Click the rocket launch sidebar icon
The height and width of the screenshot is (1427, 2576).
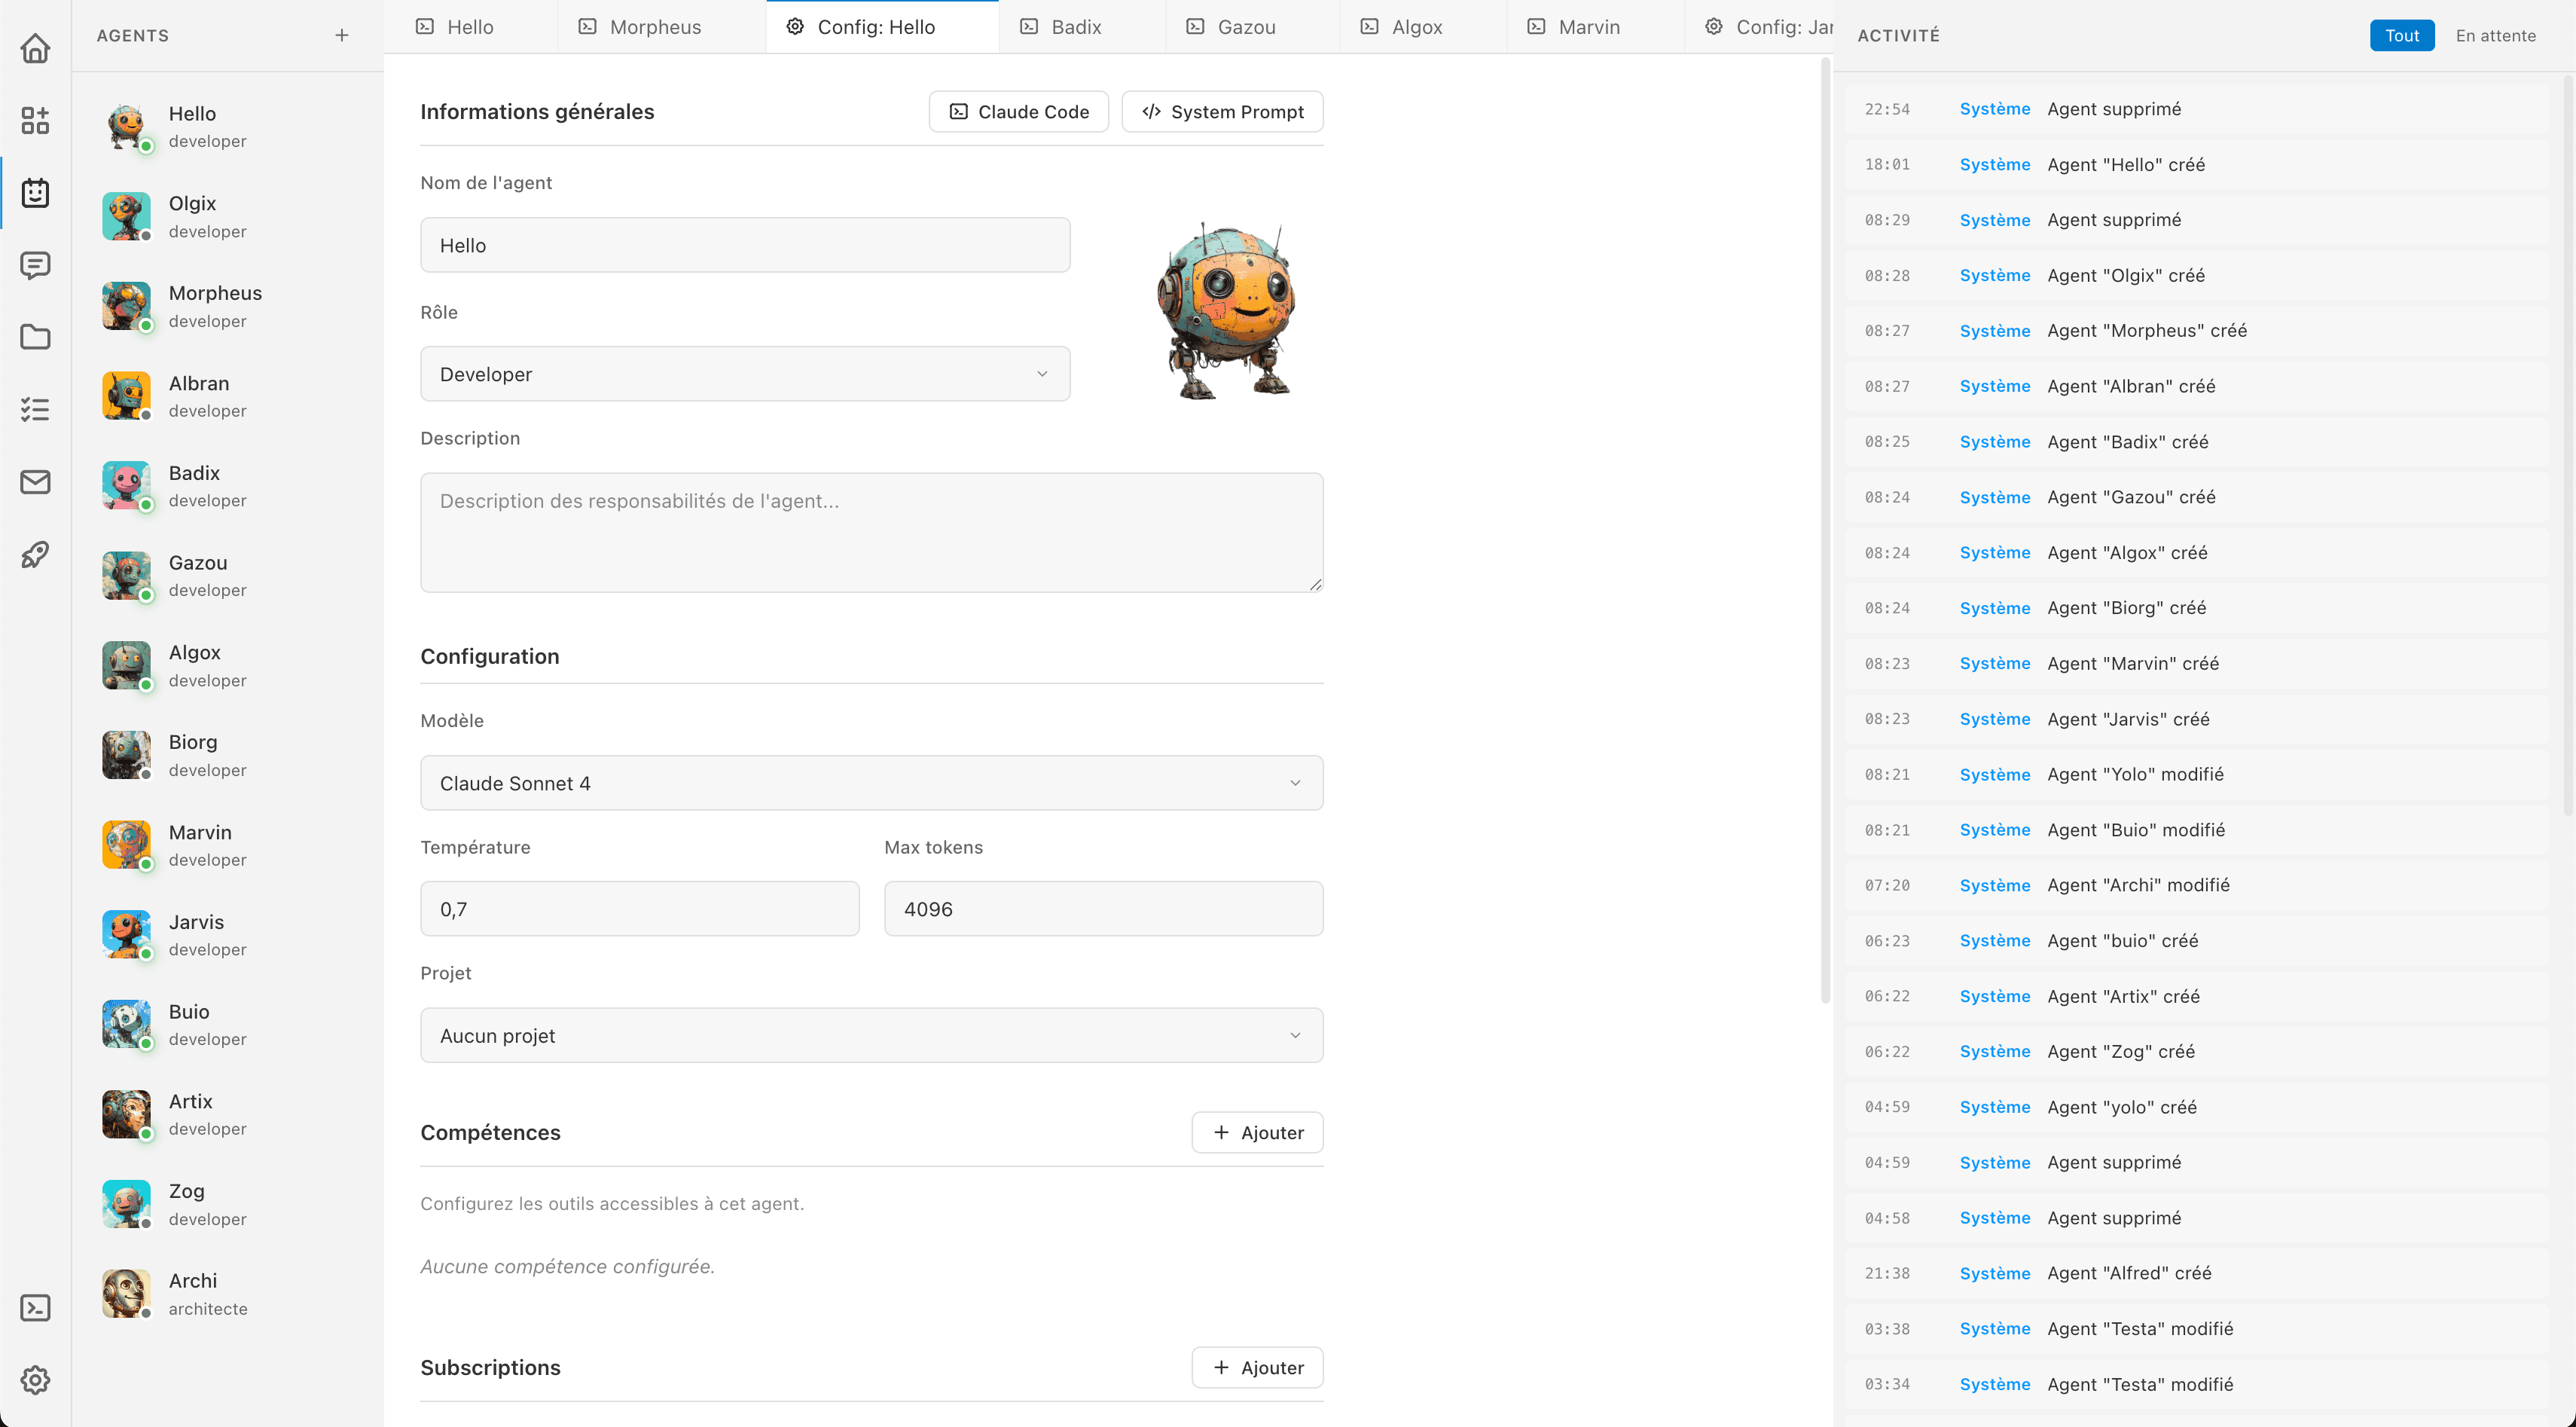click(x=35, y=554)
